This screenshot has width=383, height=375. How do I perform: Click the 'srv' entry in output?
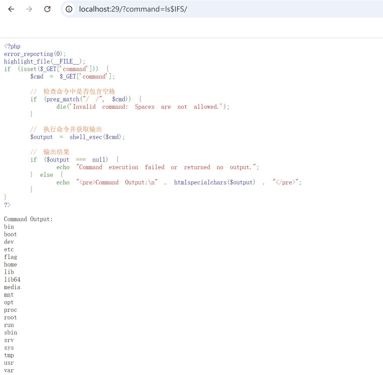[9, 340]
